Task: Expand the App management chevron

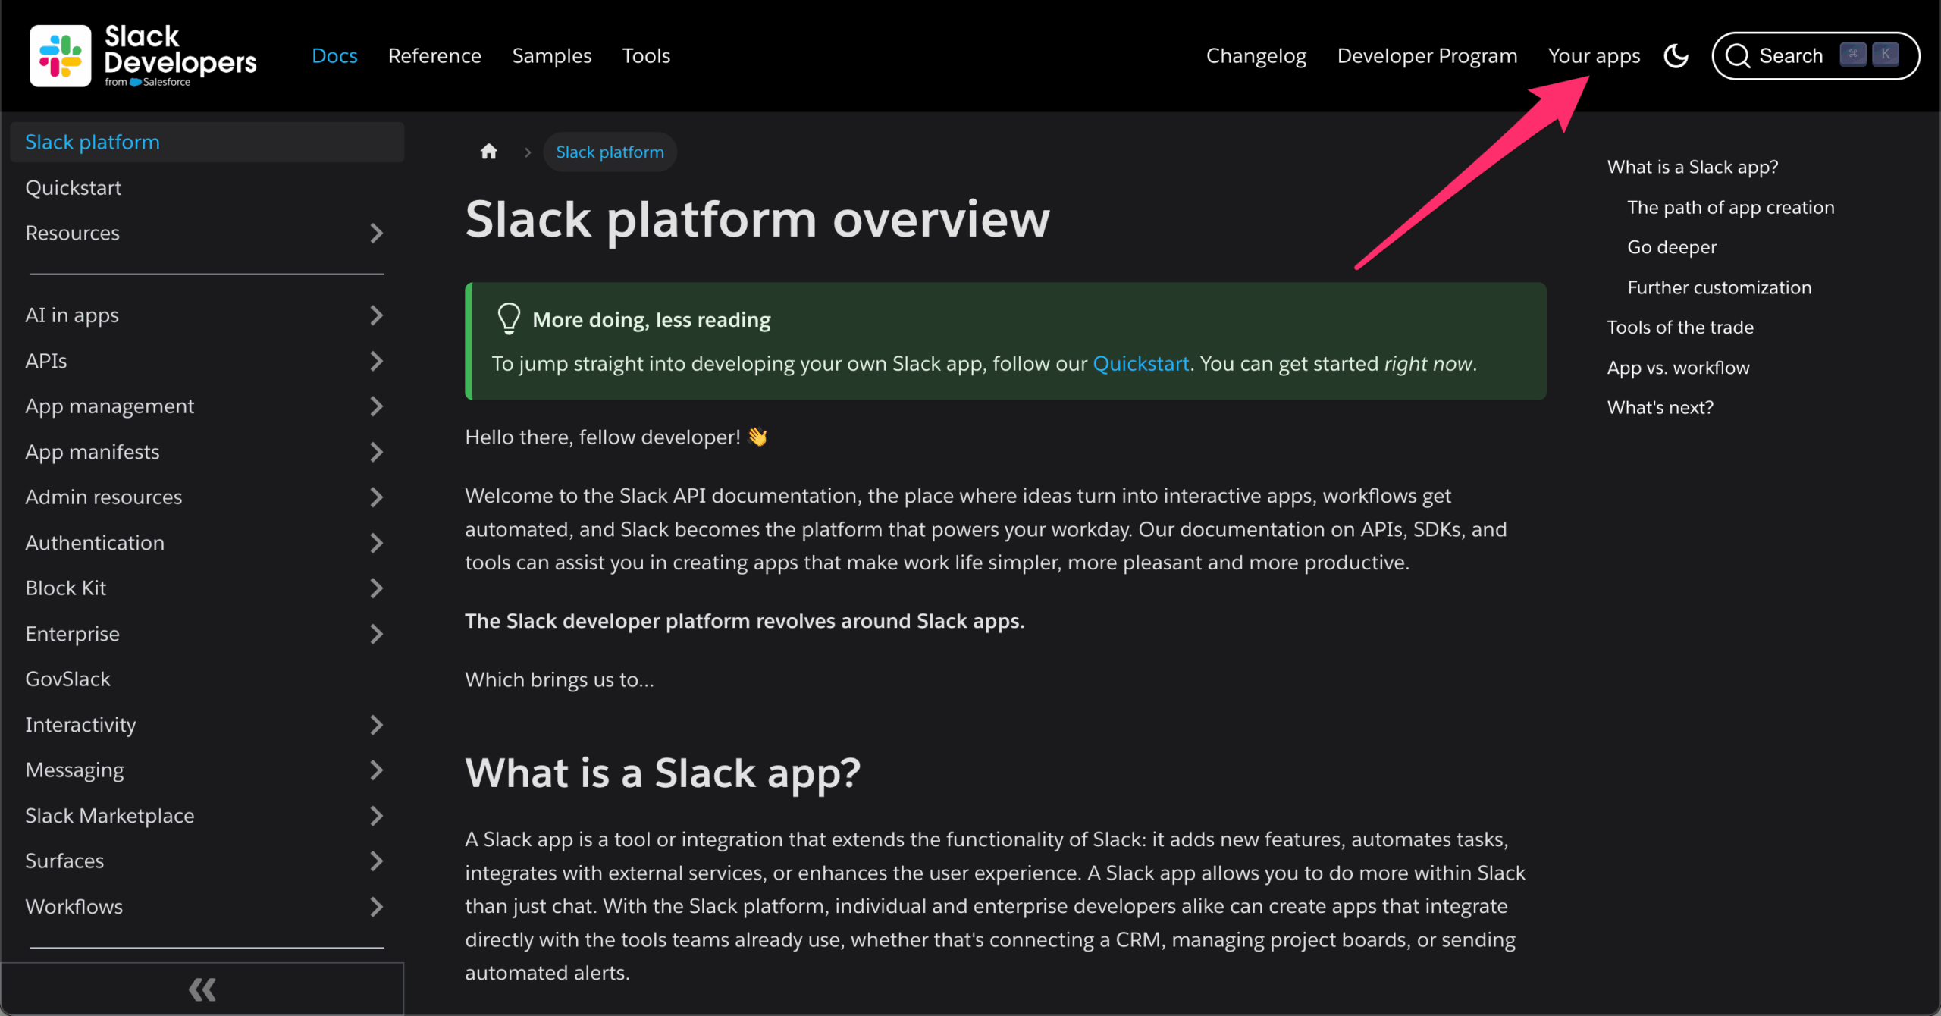Action: [x=376, y=406]
